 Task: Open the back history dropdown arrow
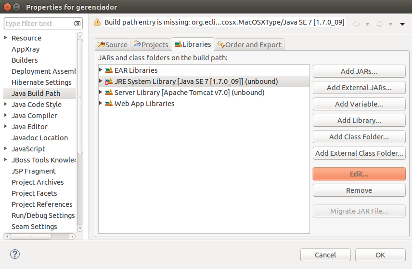tap(367, 25)
